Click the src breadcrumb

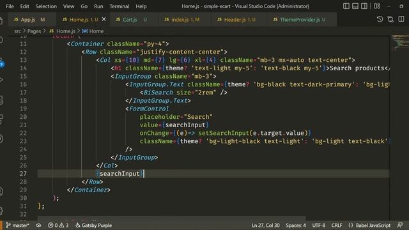tap(17, 31)
